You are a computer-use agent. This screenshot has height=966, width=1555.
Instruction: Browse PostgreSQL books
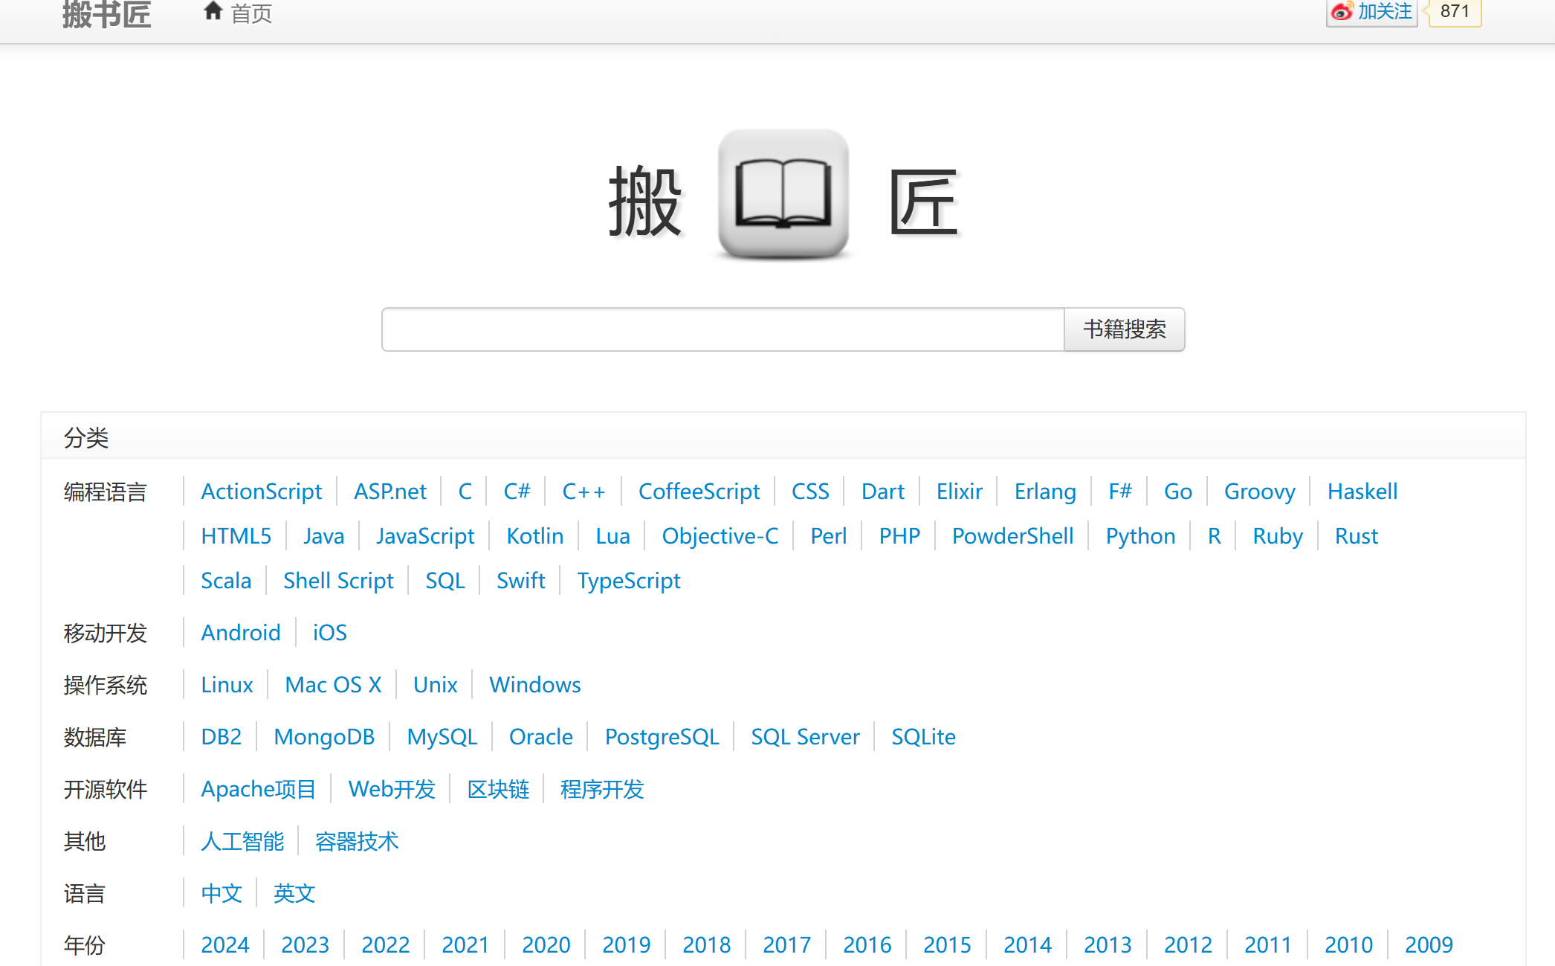click(662, 737)
